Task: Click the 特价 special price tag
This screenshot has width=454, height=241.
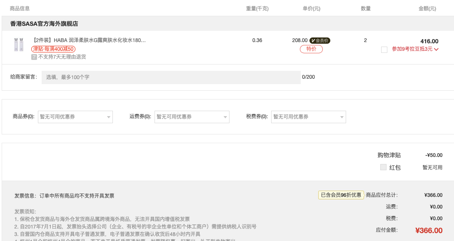Action: 311,49
